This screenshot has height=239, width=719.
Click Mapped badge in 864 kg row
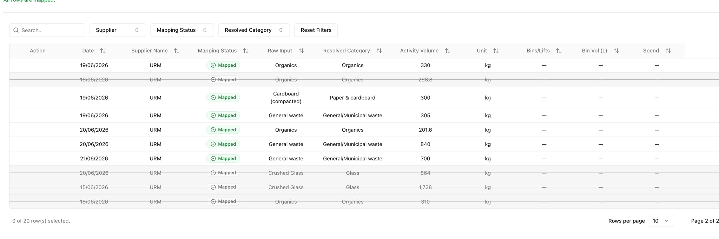pyautogui.click(x=223, y=173)
